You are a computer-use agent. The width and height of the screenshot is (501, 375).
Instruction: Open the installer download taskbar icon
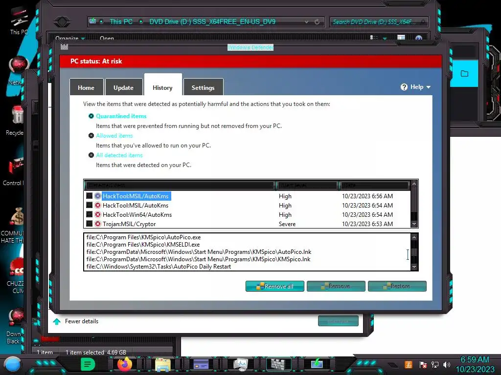click(x=317, y=364)
